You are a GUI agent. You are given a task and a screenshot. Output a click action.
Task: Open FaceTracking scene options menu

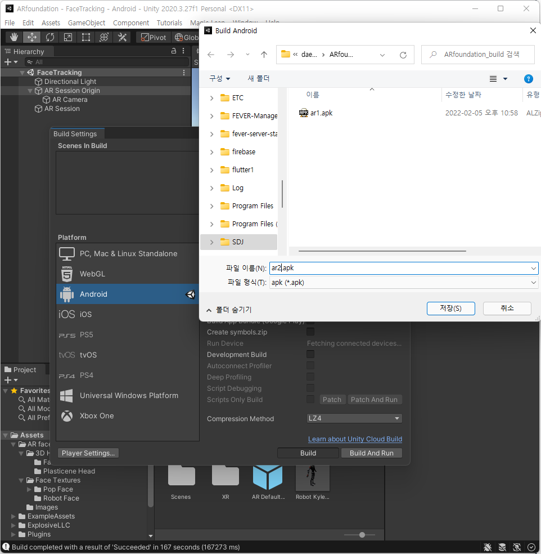pyautogui.click(x=184, y=73)
